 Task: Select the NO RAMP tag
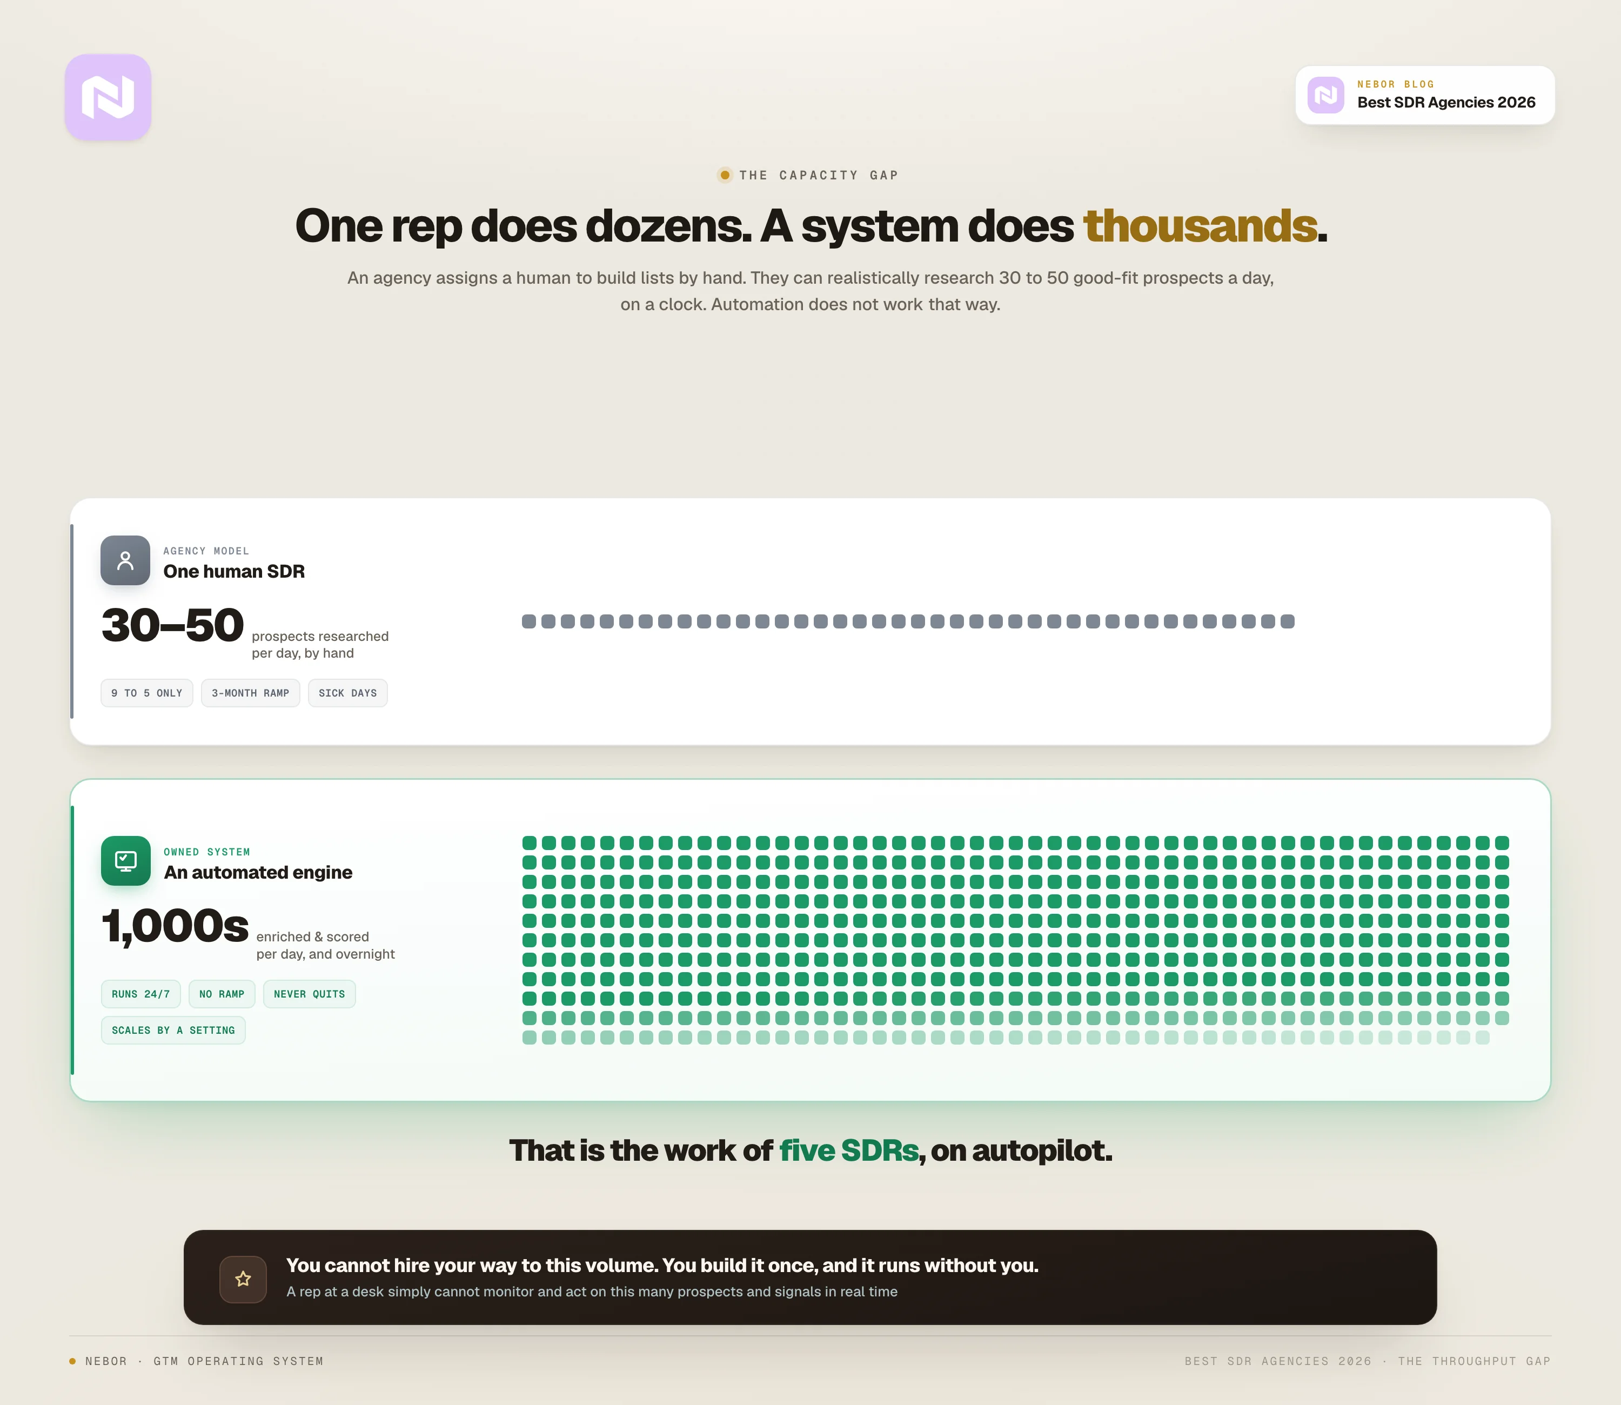pos(222,994)
